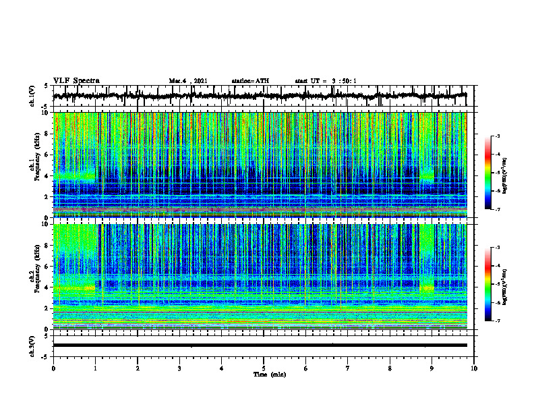
Task: Click time-axis tick label "9"
Action: [432, 368]
